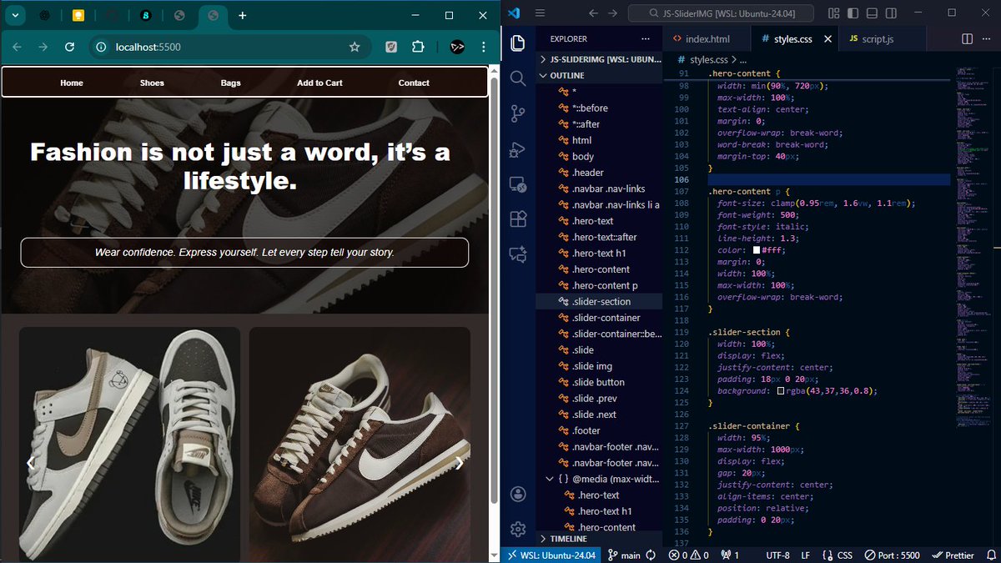Viewport: 1001px width, 563px height.
Task: Change LF end of line sequence
Action: click(x=806, y=555)
